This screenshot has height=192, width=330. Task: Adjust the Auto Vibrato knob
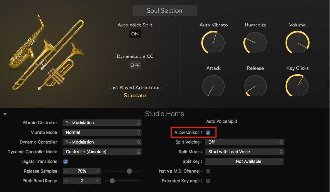[213, 42]
